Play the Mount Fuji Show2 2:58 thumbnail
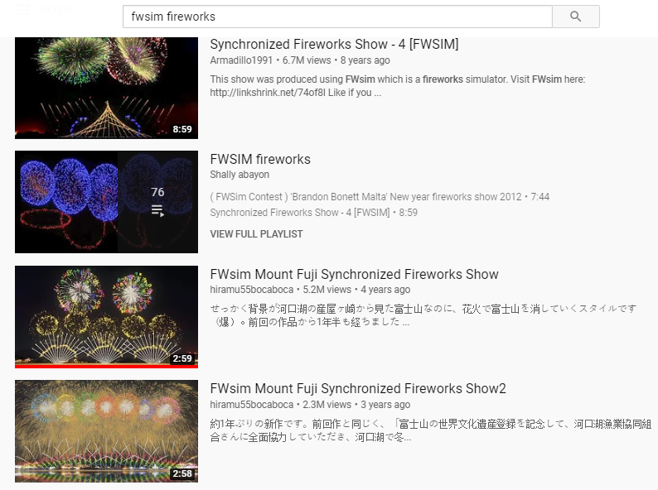 point(106,431)
